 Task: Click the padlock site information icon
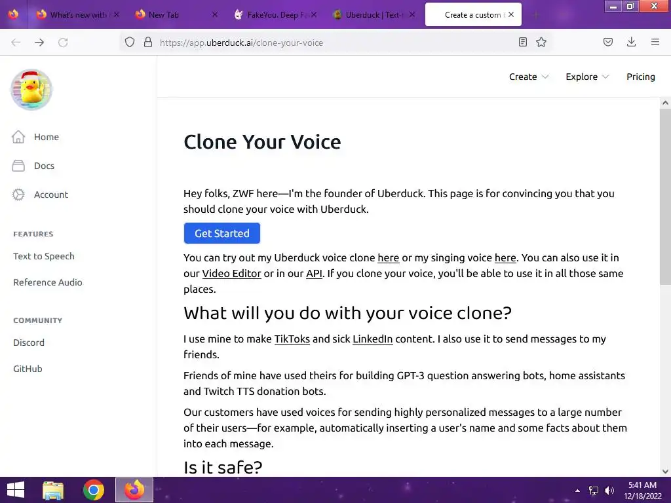(148, 43)
